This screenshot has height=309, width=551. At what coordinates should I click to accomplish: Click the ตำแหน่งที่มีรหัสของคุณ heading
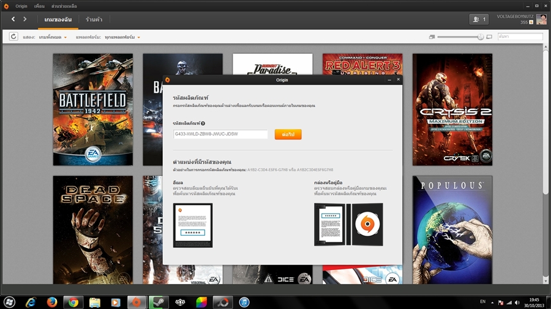[x=202, y=162]
